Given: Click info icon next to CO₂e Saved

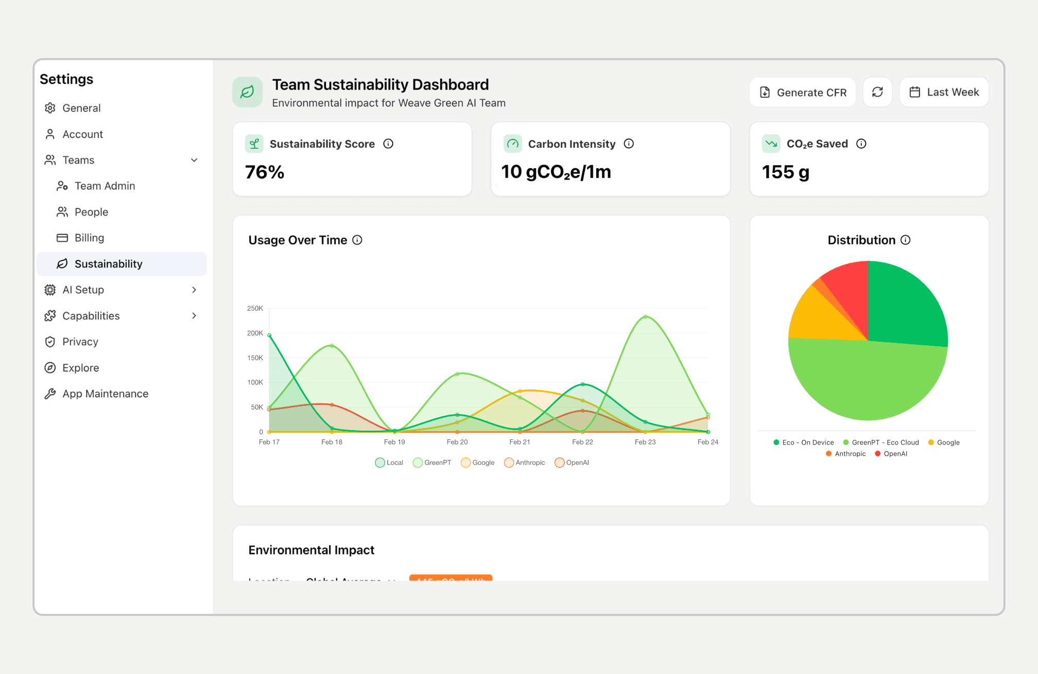Looking at the screenshot, I should click(861, 144).
